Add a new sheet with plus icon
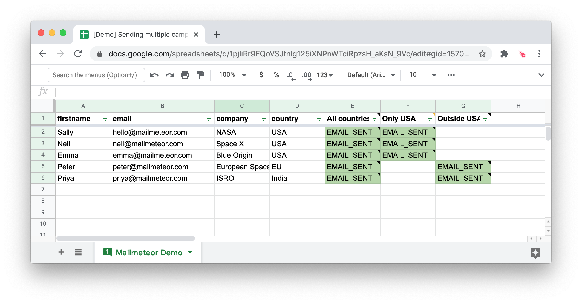Screen dimensions: 582x304 (x=61, y=252)
